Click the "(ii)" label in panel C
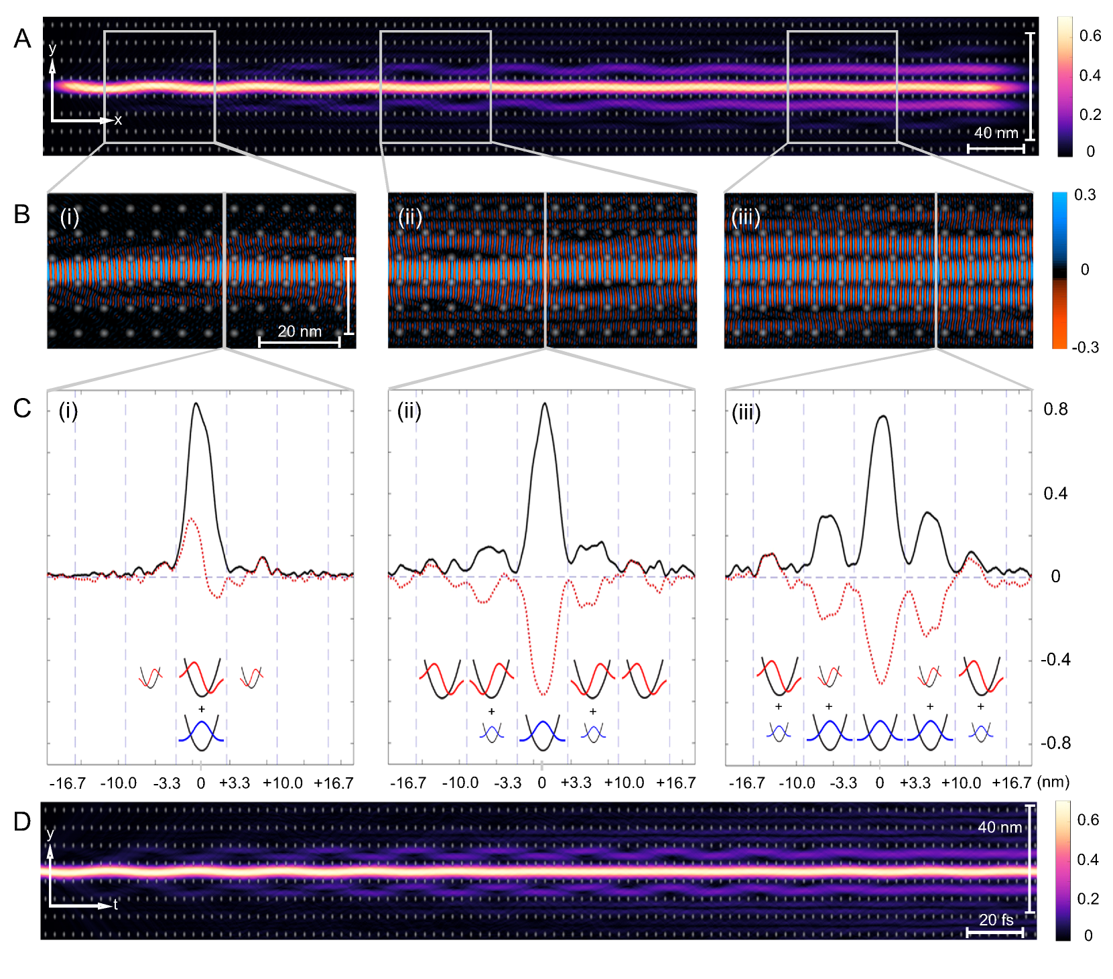The width and height of the screenshot is (1113, 979). 409,411
